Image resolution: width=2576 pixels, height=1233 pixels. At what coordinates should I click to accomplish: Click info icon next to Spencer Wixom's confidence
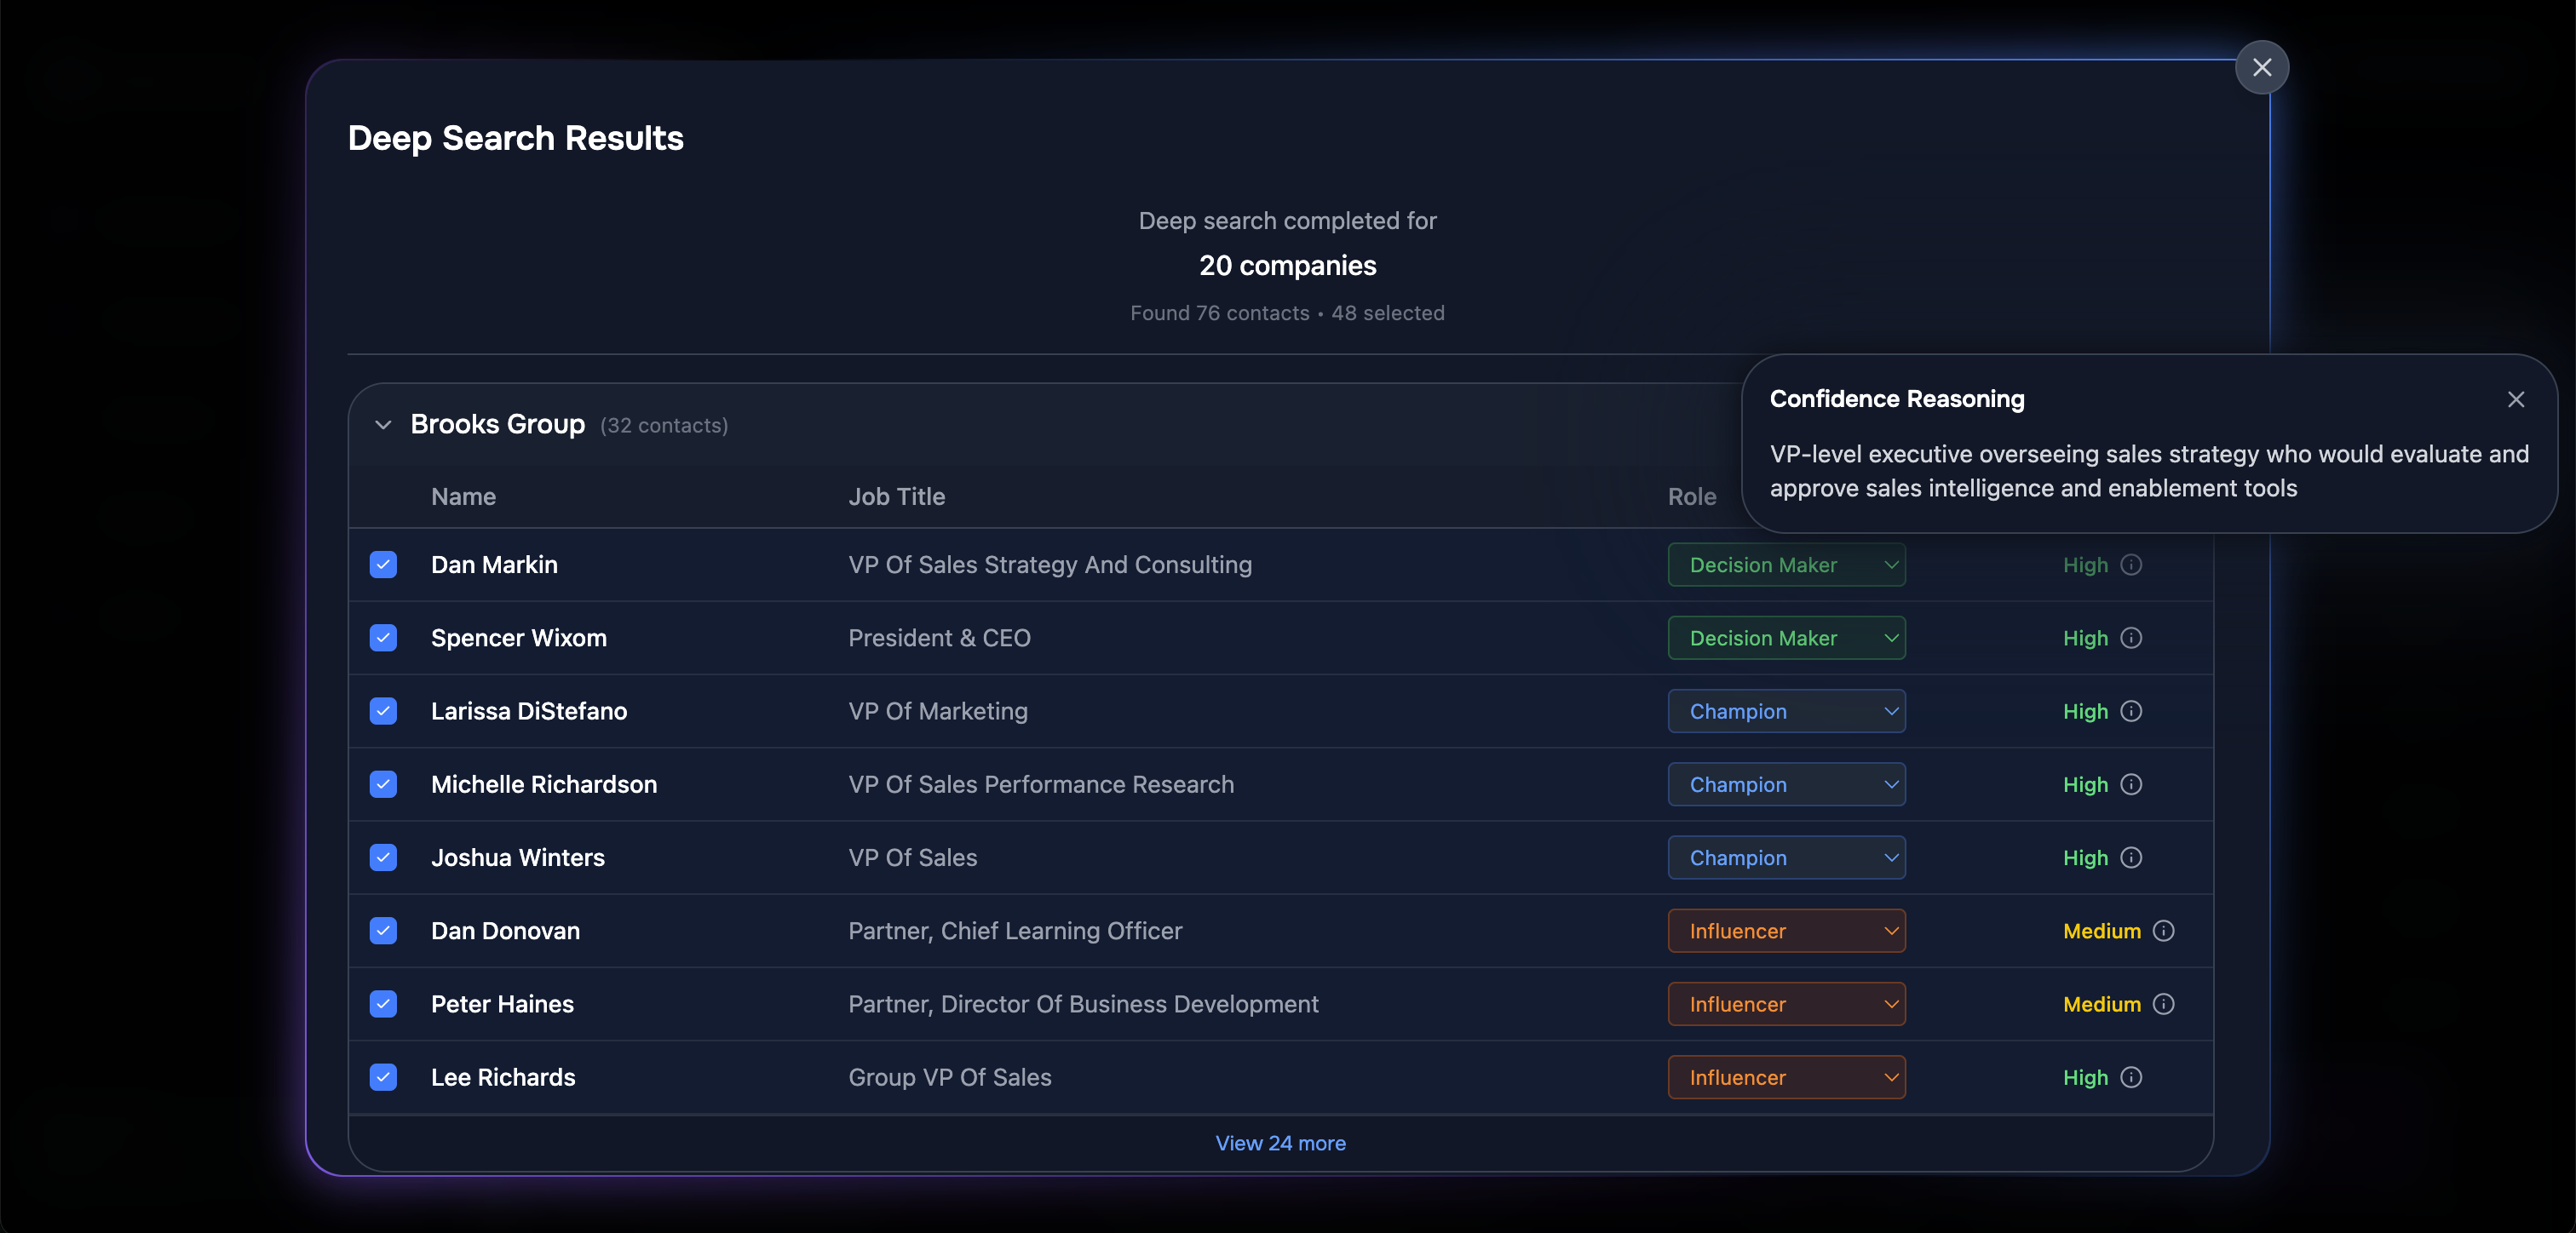pyautogui.click(x=2131, y=638)
